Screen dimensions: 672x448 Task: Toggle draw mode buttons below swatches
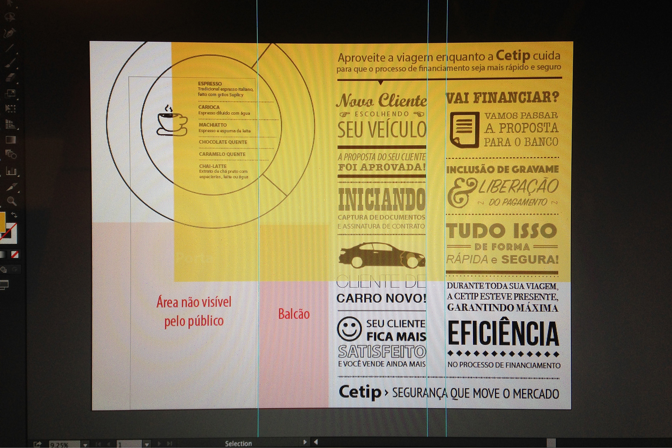4,269
